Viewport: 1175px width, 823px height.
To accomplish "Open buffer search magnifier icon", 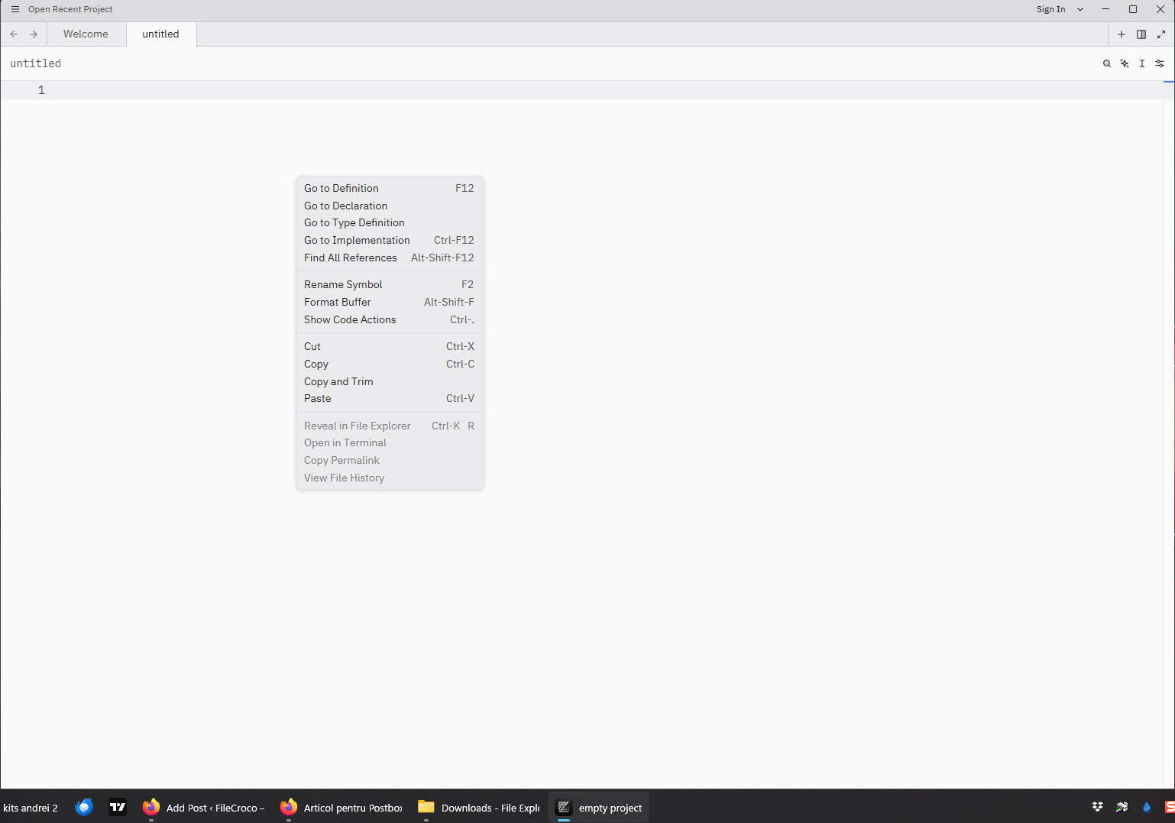I will 1107,63.
